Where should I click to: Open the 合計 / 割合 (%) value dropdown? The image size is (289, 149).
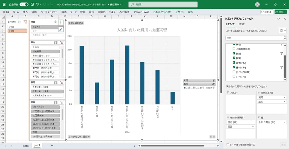(x=285, y=122)
